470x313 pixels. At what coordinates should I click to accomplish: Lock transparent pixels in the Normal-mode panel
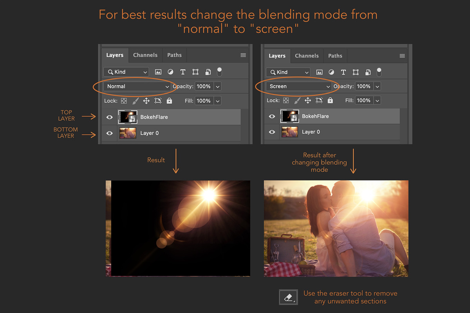(124, 101)
